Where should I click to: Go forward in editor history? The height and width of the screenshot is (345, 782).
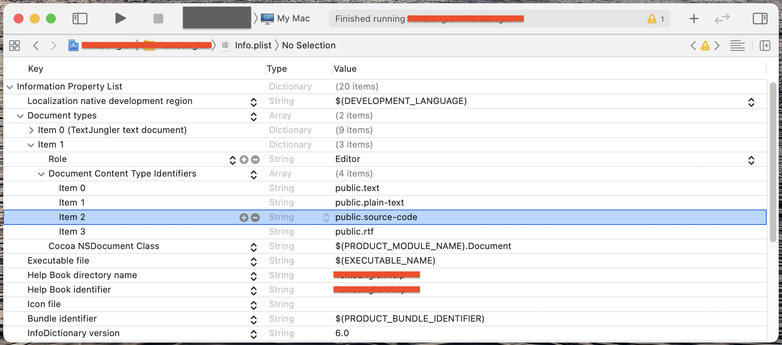pyautogui.click(x=53, y=46)
